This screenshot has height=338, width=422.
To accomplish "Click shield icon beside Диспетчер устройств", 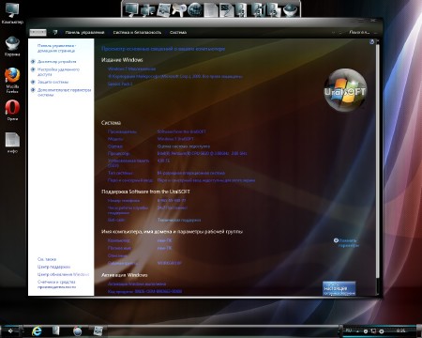I will [33, 62].
